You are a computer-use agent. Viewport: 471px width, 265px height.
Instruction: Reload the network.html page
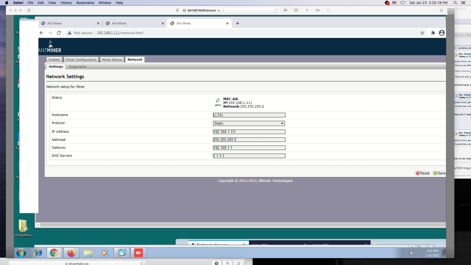59,33
